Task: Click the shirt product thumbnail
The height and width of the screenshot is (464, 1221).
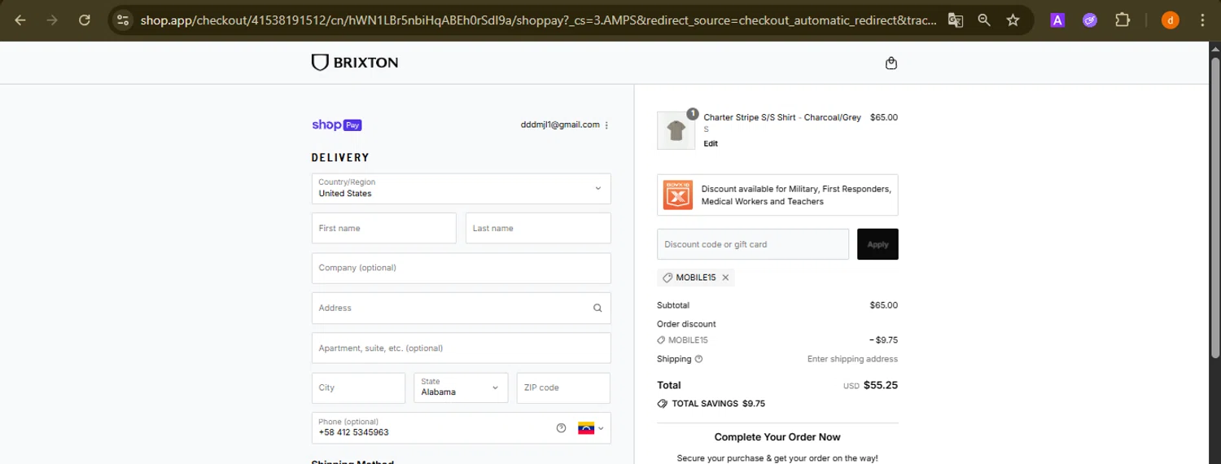Action: 676,130
